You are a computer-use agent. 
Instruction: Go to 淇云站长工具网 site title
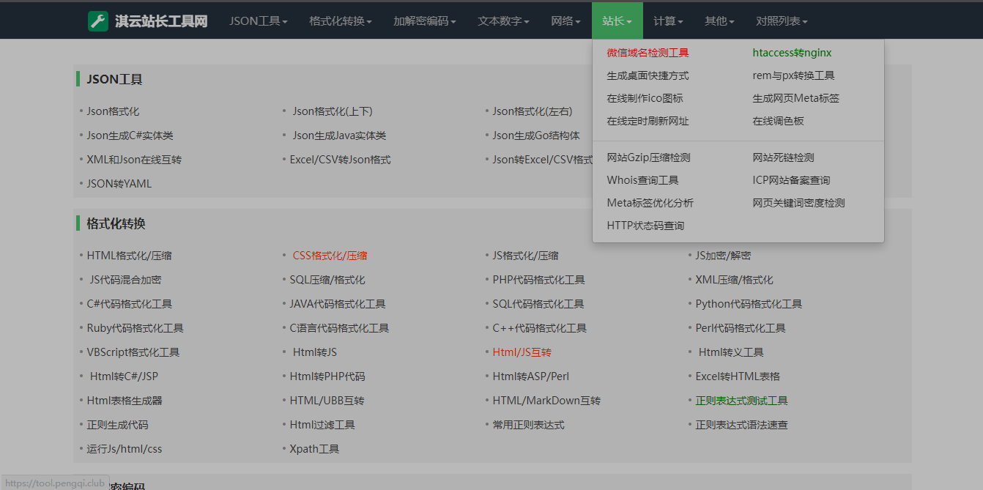tap(161, 21)
